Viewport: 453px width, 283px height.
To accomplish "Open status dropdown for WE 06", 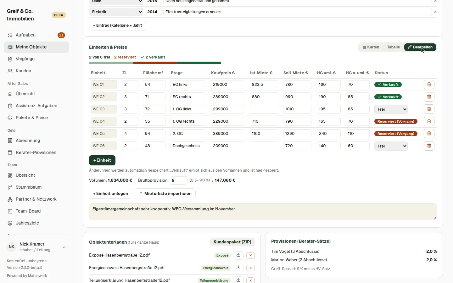I will coord(391,146).
